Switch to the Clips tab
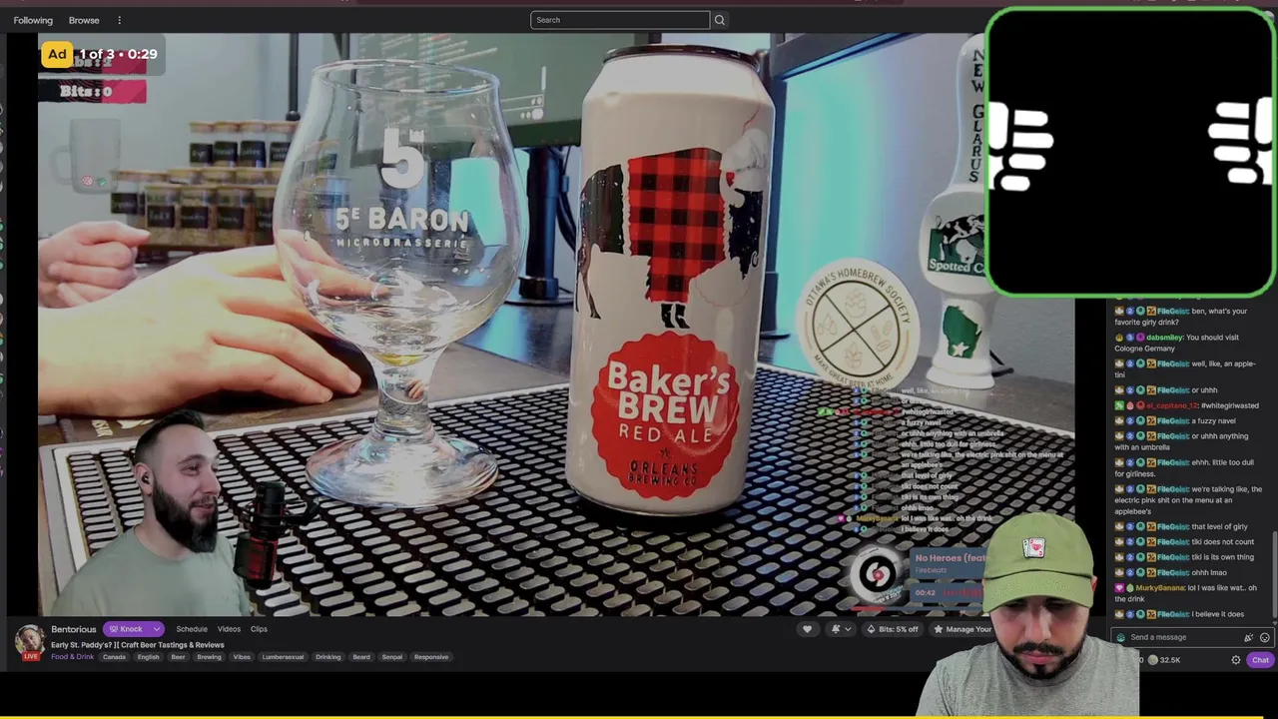1278x719 pixels. (x=259, y=629)
